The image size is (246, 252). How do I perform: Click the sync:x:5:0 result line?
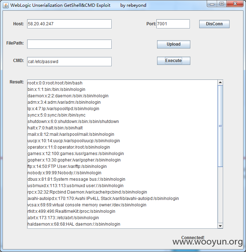coord(56,115)
